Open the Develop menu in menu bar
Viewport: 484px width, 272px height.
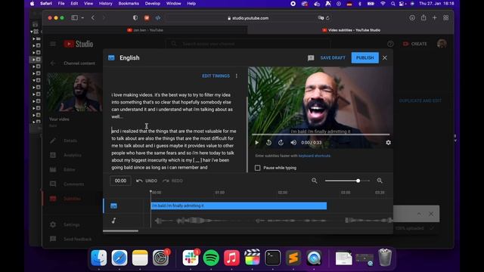153,3
